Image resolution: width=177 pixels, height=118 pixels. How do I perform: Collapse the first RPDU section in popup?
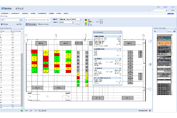coord(120,59)
